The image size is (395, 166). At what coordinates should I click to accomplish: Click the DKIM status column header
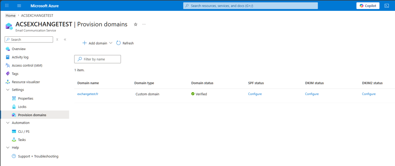pyautogui.click(x=314, y=83)
